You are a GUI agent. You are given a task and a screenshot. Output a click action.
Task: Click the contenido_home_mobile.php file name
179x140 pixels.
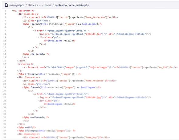coord(72,5)
